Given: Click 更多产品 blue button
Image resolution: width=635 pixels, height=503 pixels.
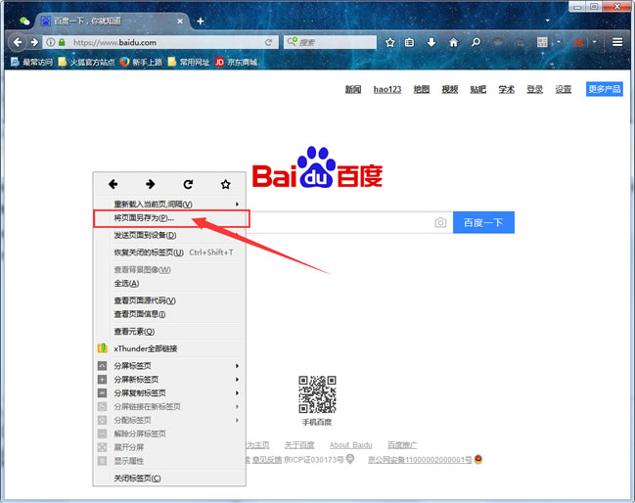Looking at the screenshot, I should click(x=605, y=89).
